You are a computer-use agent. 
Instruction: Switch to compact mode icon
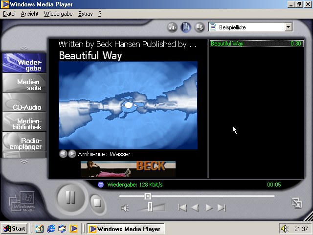tap(297, 203)
